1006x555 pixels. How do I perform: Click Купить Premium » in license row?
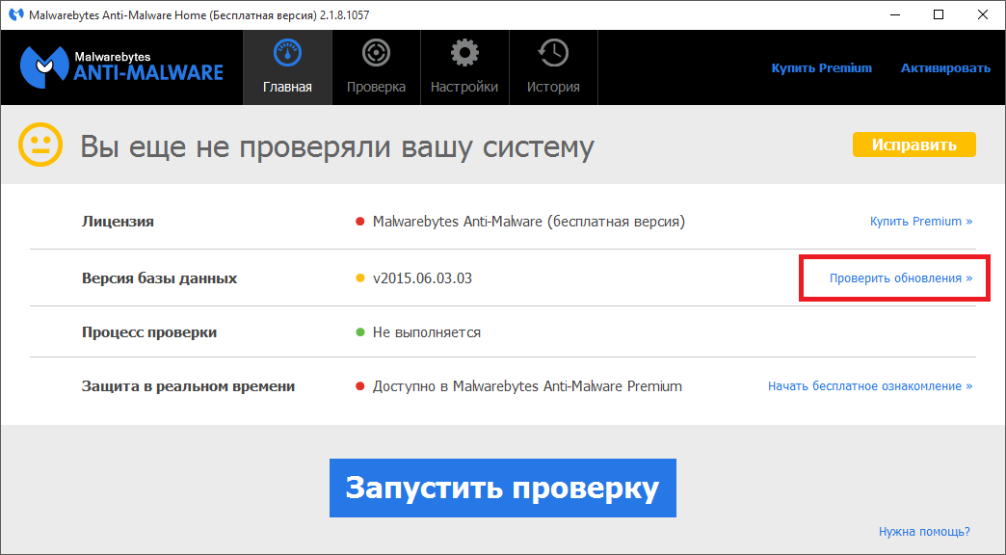(x=920, y=222)
